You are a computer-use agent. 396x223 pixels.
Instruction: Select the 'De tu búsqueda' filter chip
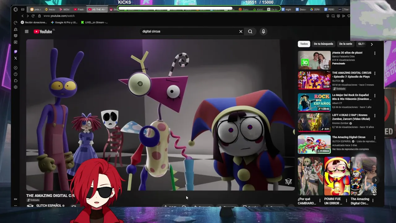[x=323, y=44]
